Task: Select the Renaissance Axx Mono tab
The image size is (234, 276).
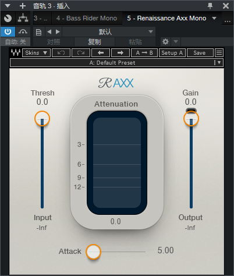Action: pos(166,18)
